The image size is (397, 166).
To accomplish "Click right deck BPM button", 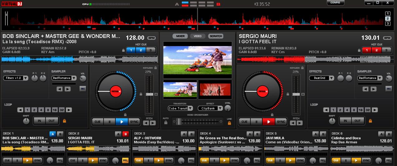I will pos(387,38).
